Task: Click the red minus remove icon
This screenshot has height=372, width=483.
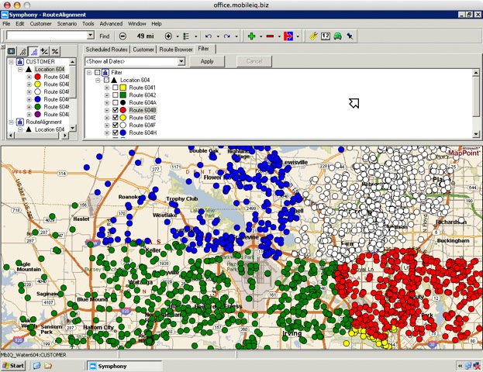Action: tap(270, 36)
